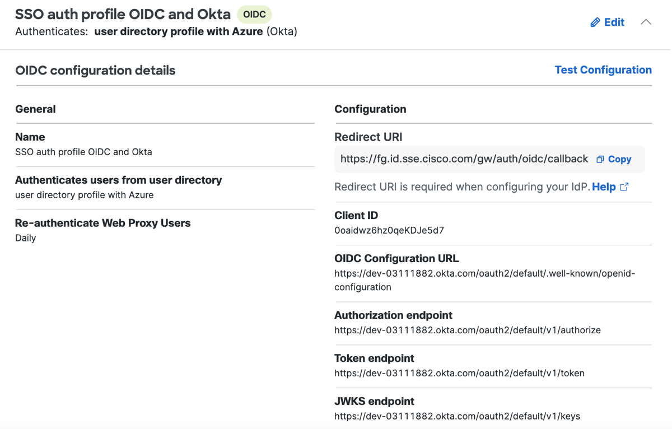Viewport: 672px width, 429px height.
Task: Click the JWKS endpoint label
Action: click(374, 401)
